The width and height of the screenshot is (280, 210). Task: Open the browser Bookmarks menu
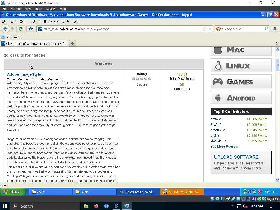click(51, 21)
